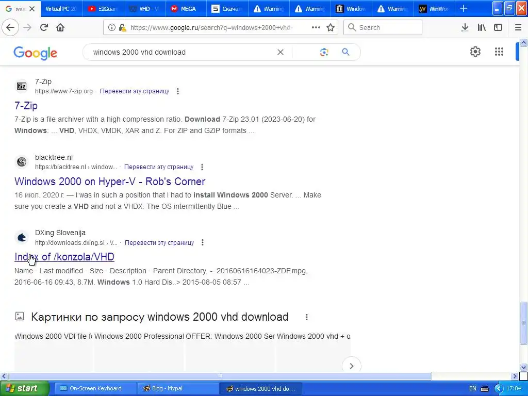528x396 pixels.
Task: Click the vertical scrollbar down arrow
Action: tap(523, 367)
